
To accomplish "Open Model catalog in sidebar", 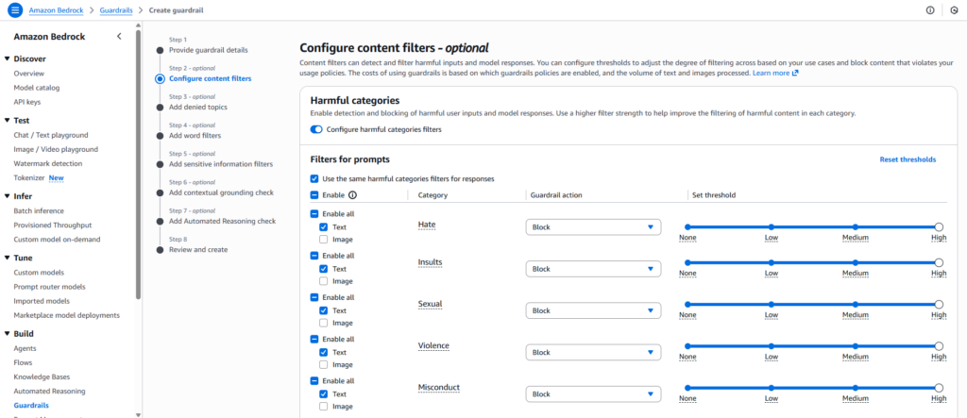I will pyautogui.click(x=37, y=87).
